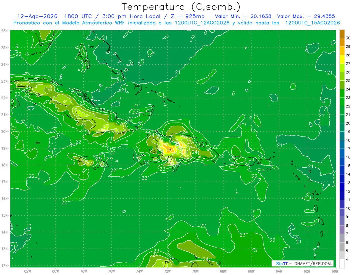Viewport: 356px width, 275px height.
Task: Click the legend scale label '30'
Action: point(348,38)
